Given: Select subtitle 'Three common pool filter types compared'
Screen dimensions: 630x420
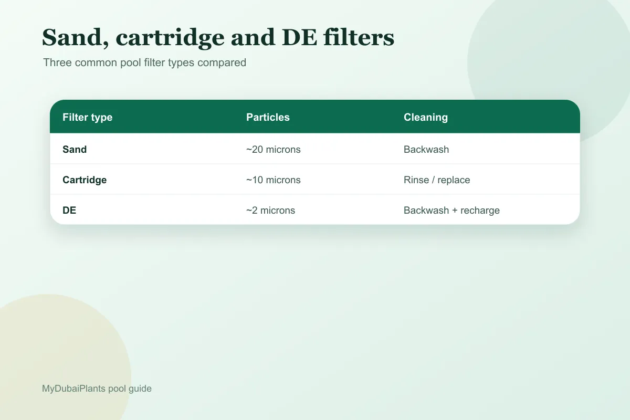Looking at the screenshot, I should (x=144, y=62).
